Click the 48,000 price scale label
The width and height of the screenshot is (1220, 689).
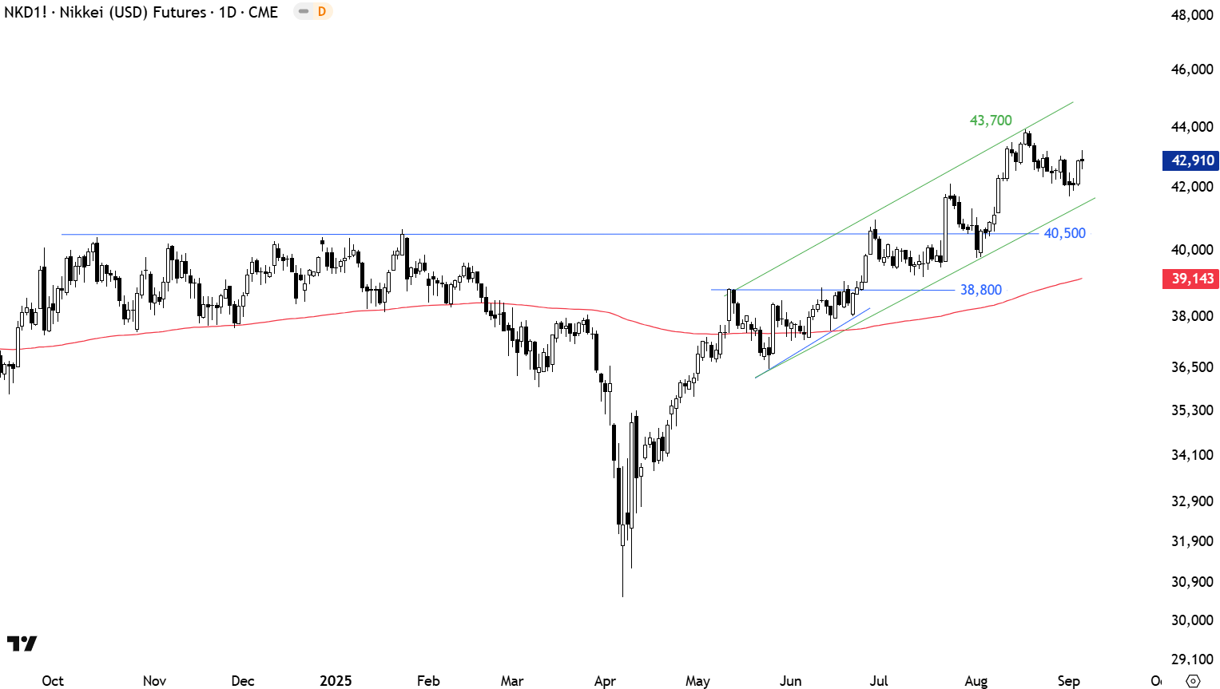(1191, 15)
